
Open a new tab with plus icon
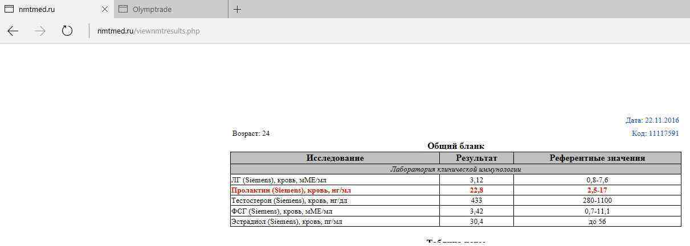(x=238, y=9)
